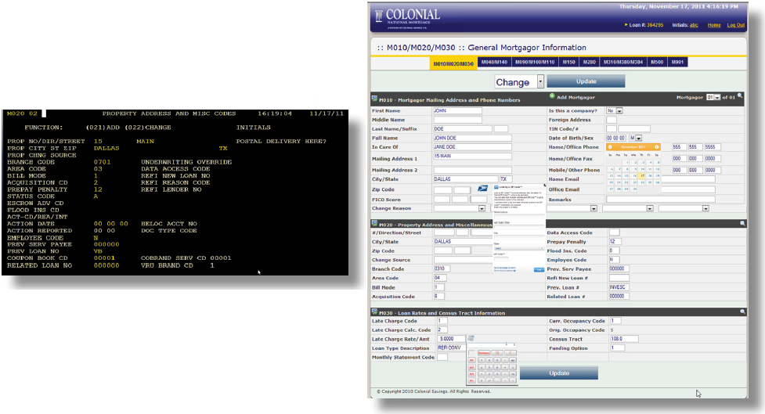Screen dimensions: 765x414
Task: Switch to the M090/M100/M110 tab
Action: (x=535, y=62)
